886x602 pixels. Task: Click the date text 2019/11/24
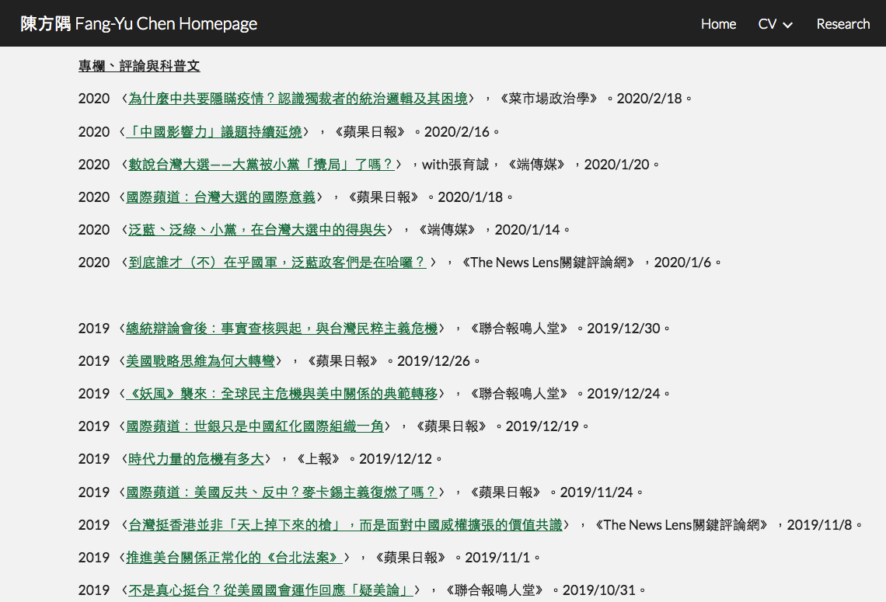tap(596, 493)
